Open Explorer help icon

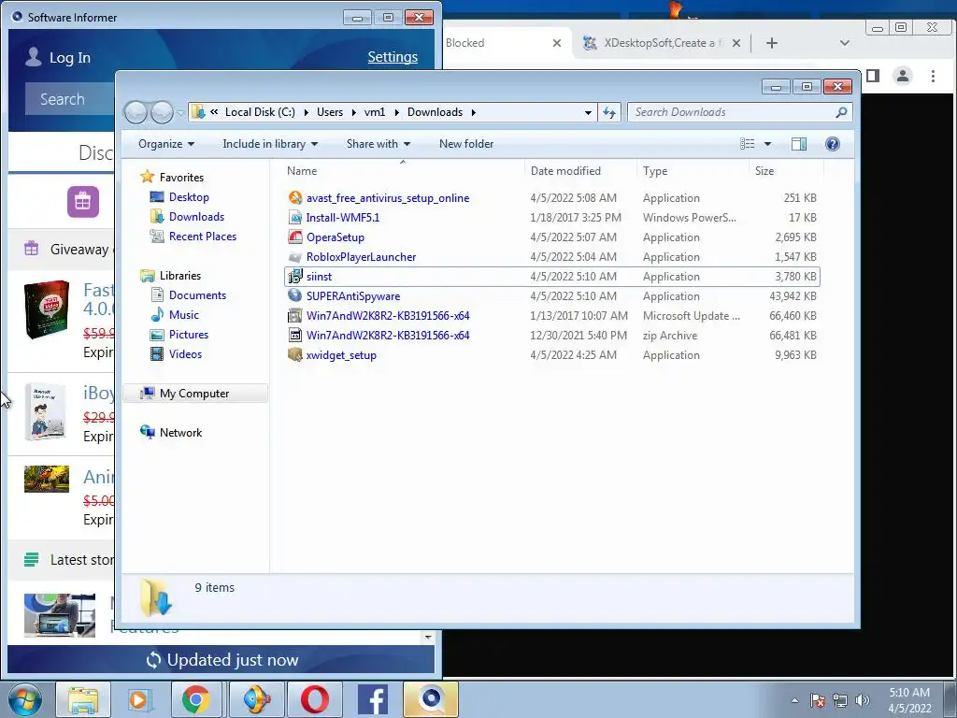[x=832, y=144]
